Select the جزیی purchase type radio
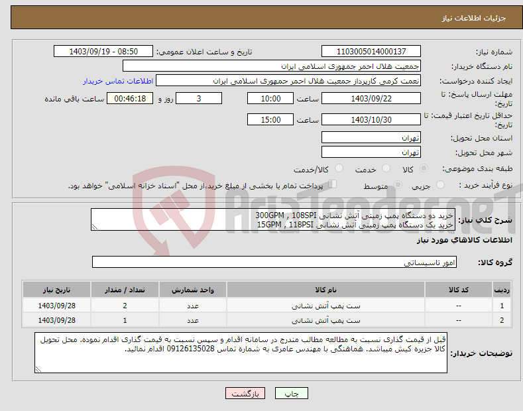 (440, 184)
